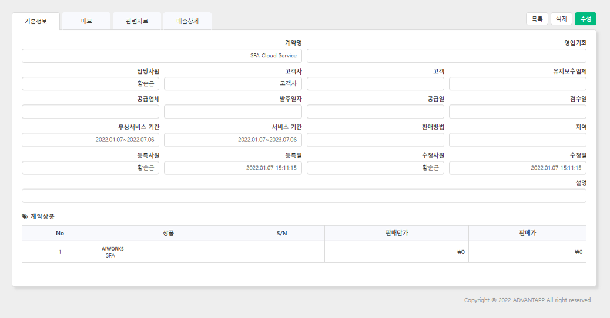Click the empty 유지보수업체 field
The height and width of the screenshot is (318, 610).
click(518, 83)
